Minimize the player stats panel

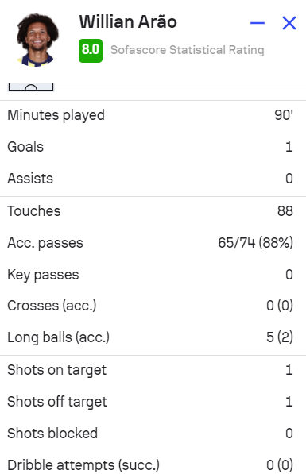point(258,23)
